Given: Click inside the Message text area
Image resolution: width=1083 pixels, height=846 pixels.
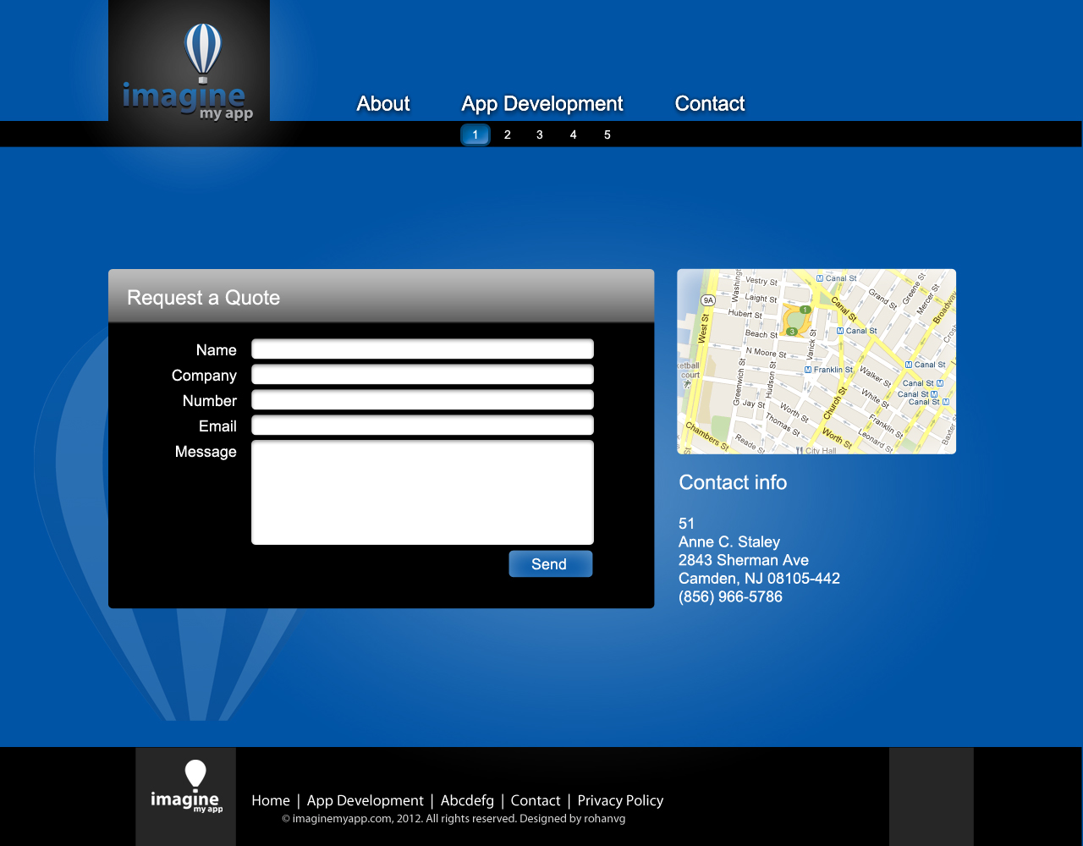Looking at the screenshot, I should click(x=422, y=492).
